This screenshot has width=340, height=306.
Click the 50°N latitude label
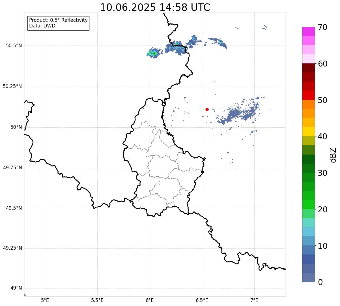click(x=16, y=127)
